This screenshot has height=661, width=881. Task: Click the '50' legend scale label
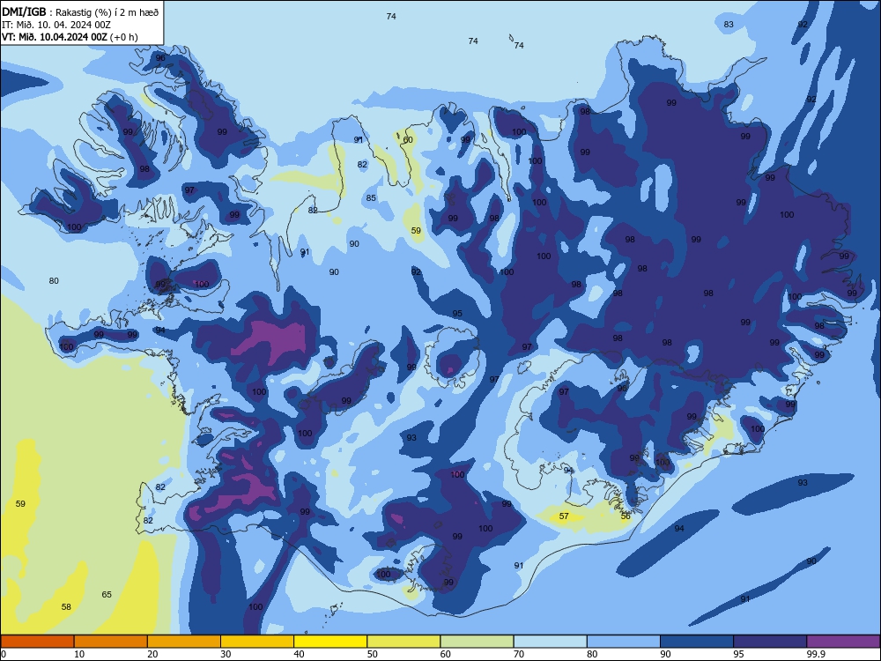[x=373, y=654]
